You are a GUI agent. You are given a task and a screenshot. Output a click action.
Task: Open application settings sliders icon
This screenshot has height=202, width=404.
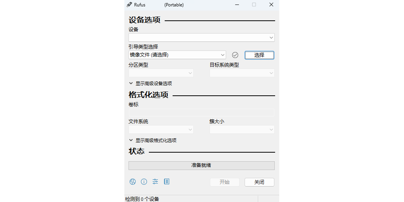(155, 182)
